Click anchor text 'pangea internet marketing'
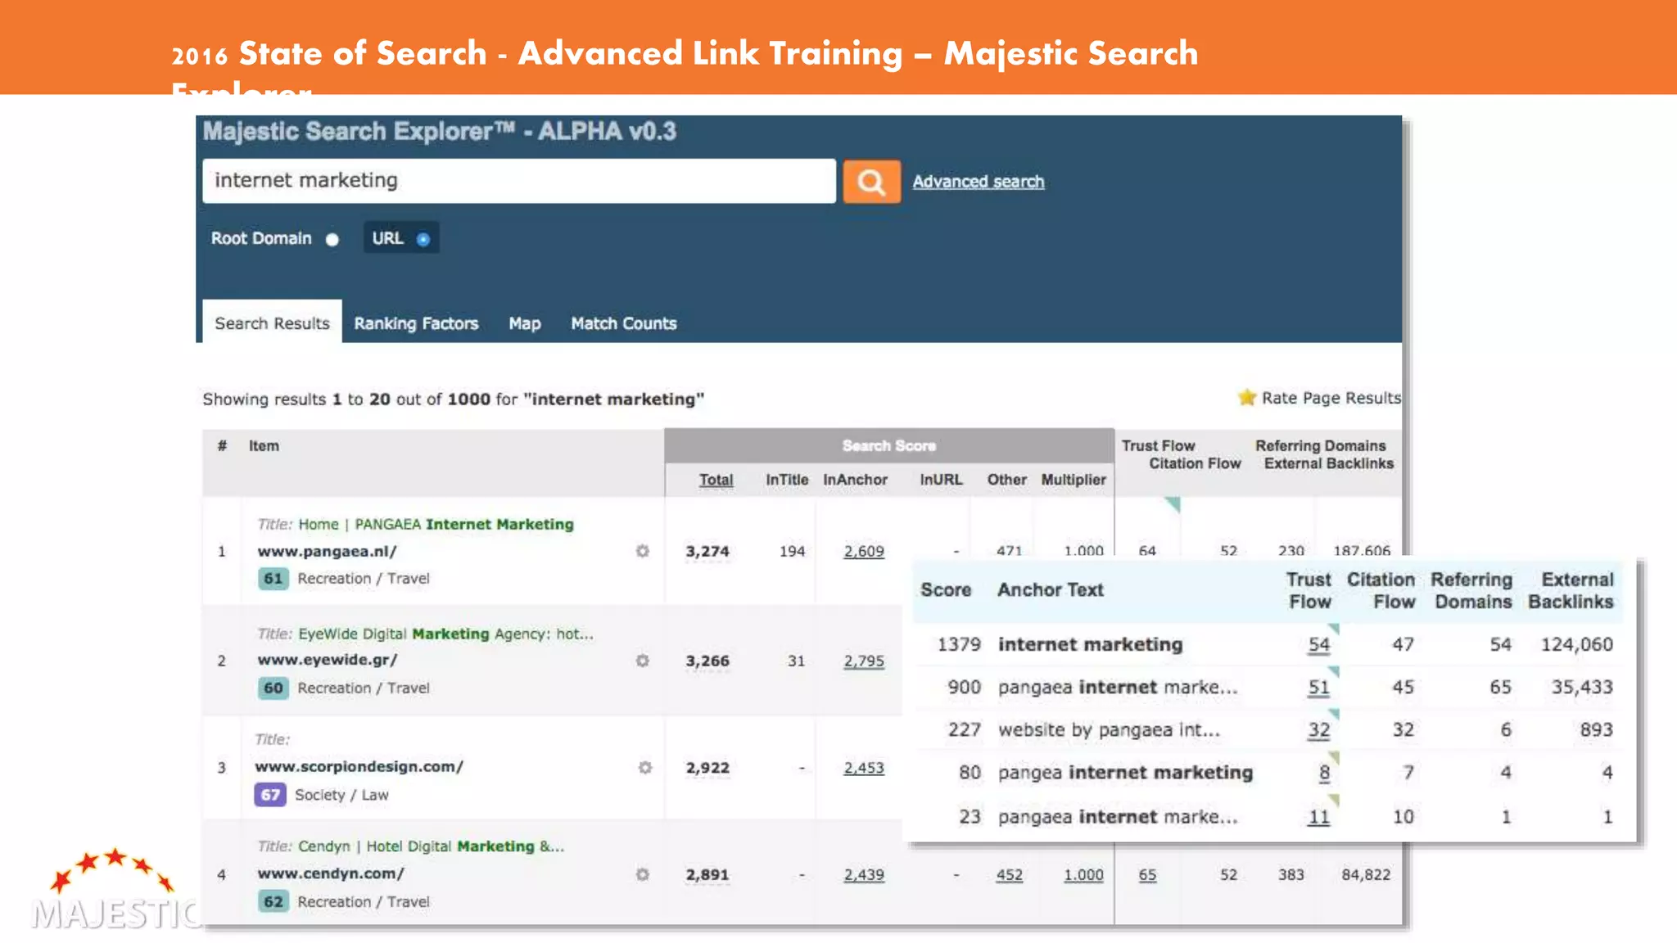 pyautogui.click(x=1125, y=773)
